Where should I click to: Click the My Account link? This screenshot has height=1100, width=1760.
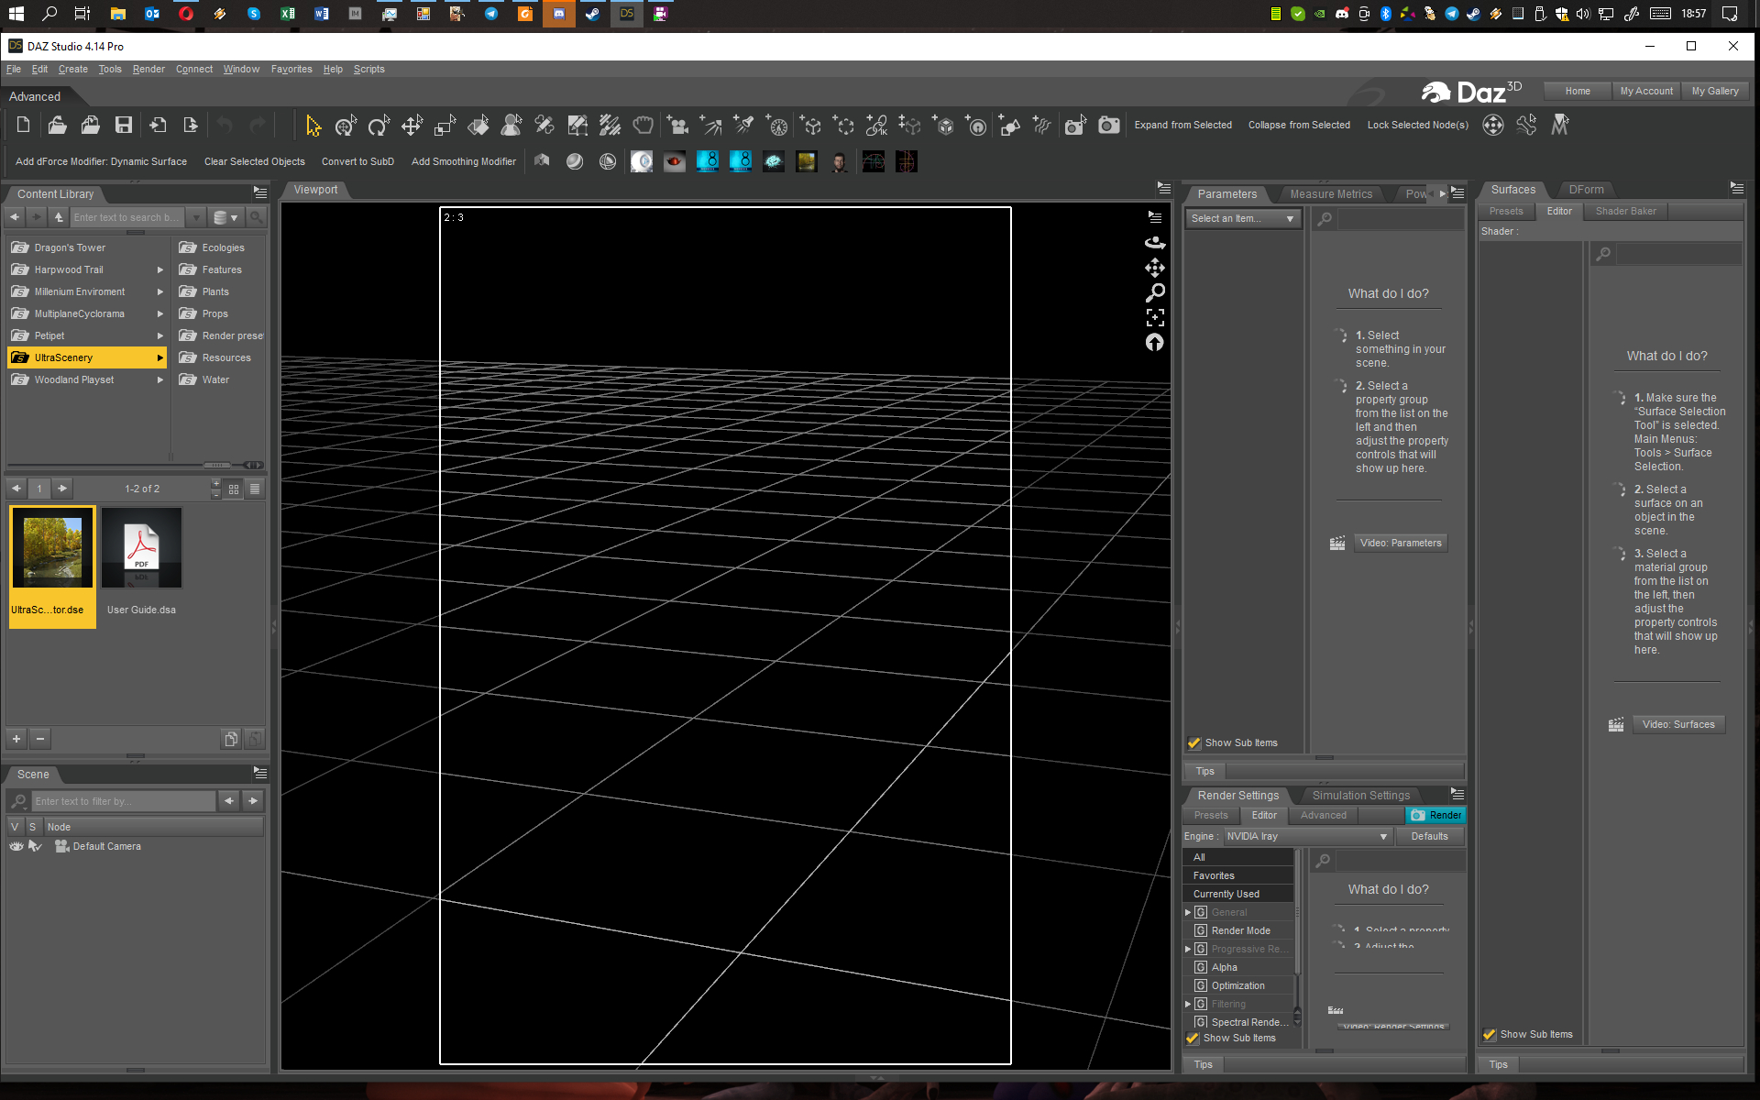pyautogui.click(x=1646, y=91)
